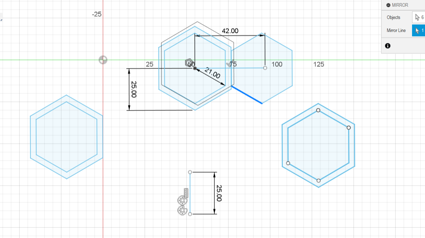Select the hatched constraint icon beside the vertical line
Viewport: 425px width, 238px height.
[185, 192]
